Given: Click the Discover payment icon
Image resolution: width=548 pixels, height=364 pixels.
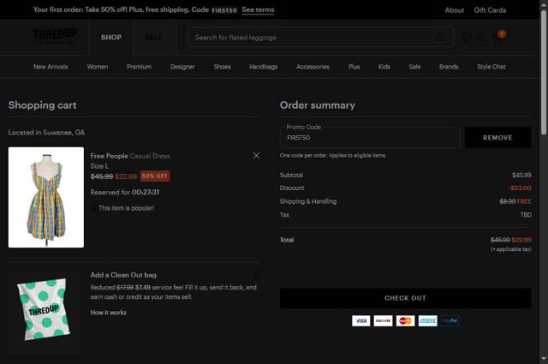Looking at the screenshot, I should (383, 320).
